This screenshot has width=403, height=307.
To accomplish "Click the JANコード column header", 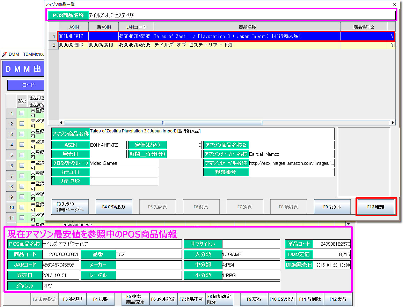I will point(136,27).
